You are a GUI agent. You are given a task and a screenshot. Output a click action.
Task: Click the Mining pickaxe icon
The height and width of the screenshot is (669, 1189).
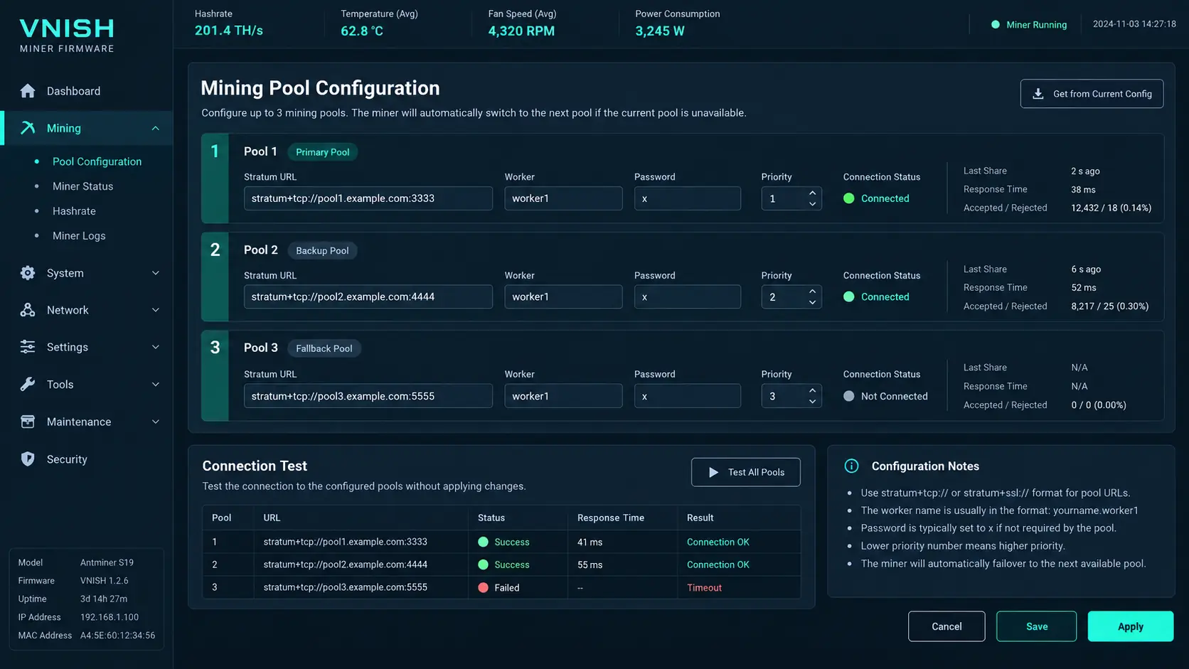[28, 128]
